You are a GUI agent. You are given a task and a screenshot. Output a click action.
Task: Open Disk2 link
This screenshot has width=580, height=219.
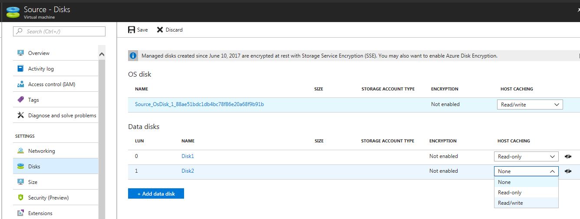point(188,171)
